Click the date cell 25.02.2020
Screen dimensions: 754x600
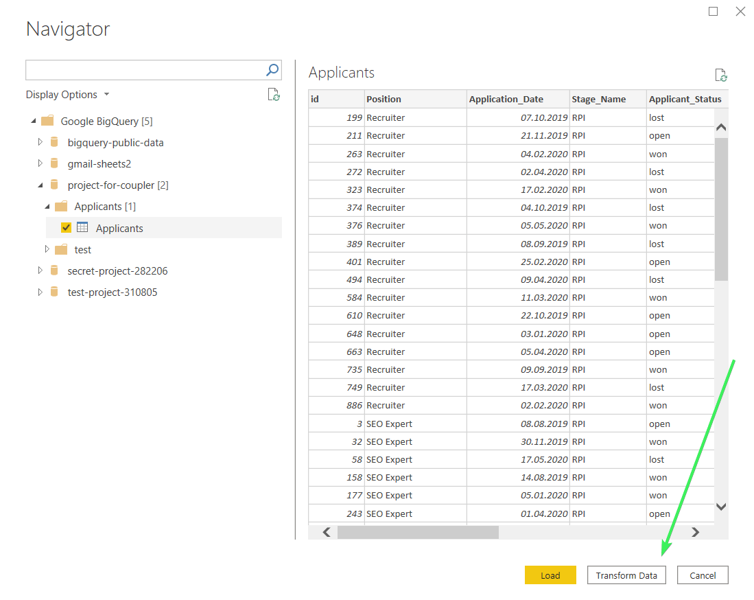coord(519,262)
